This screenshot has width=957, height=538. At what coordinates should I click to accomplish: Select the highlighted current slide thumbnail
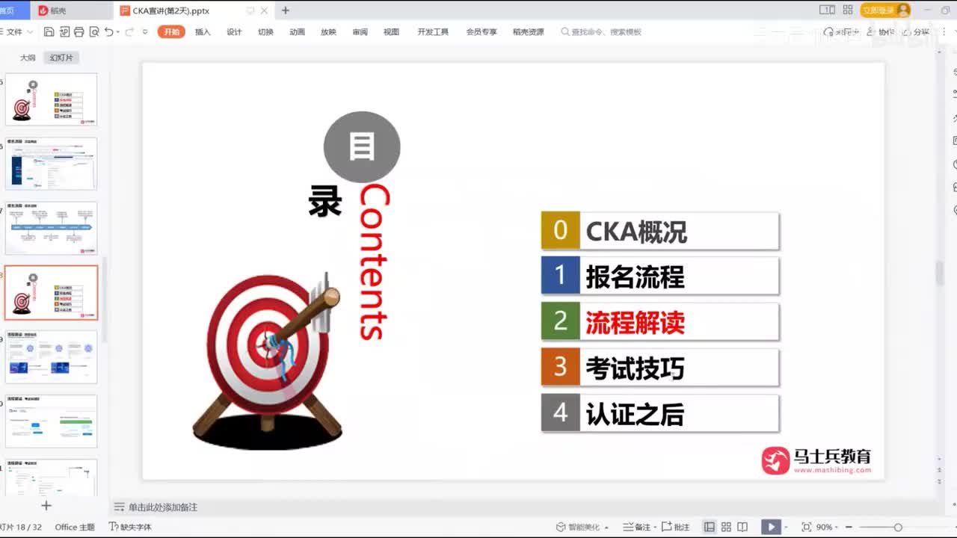tap(51, 292)
